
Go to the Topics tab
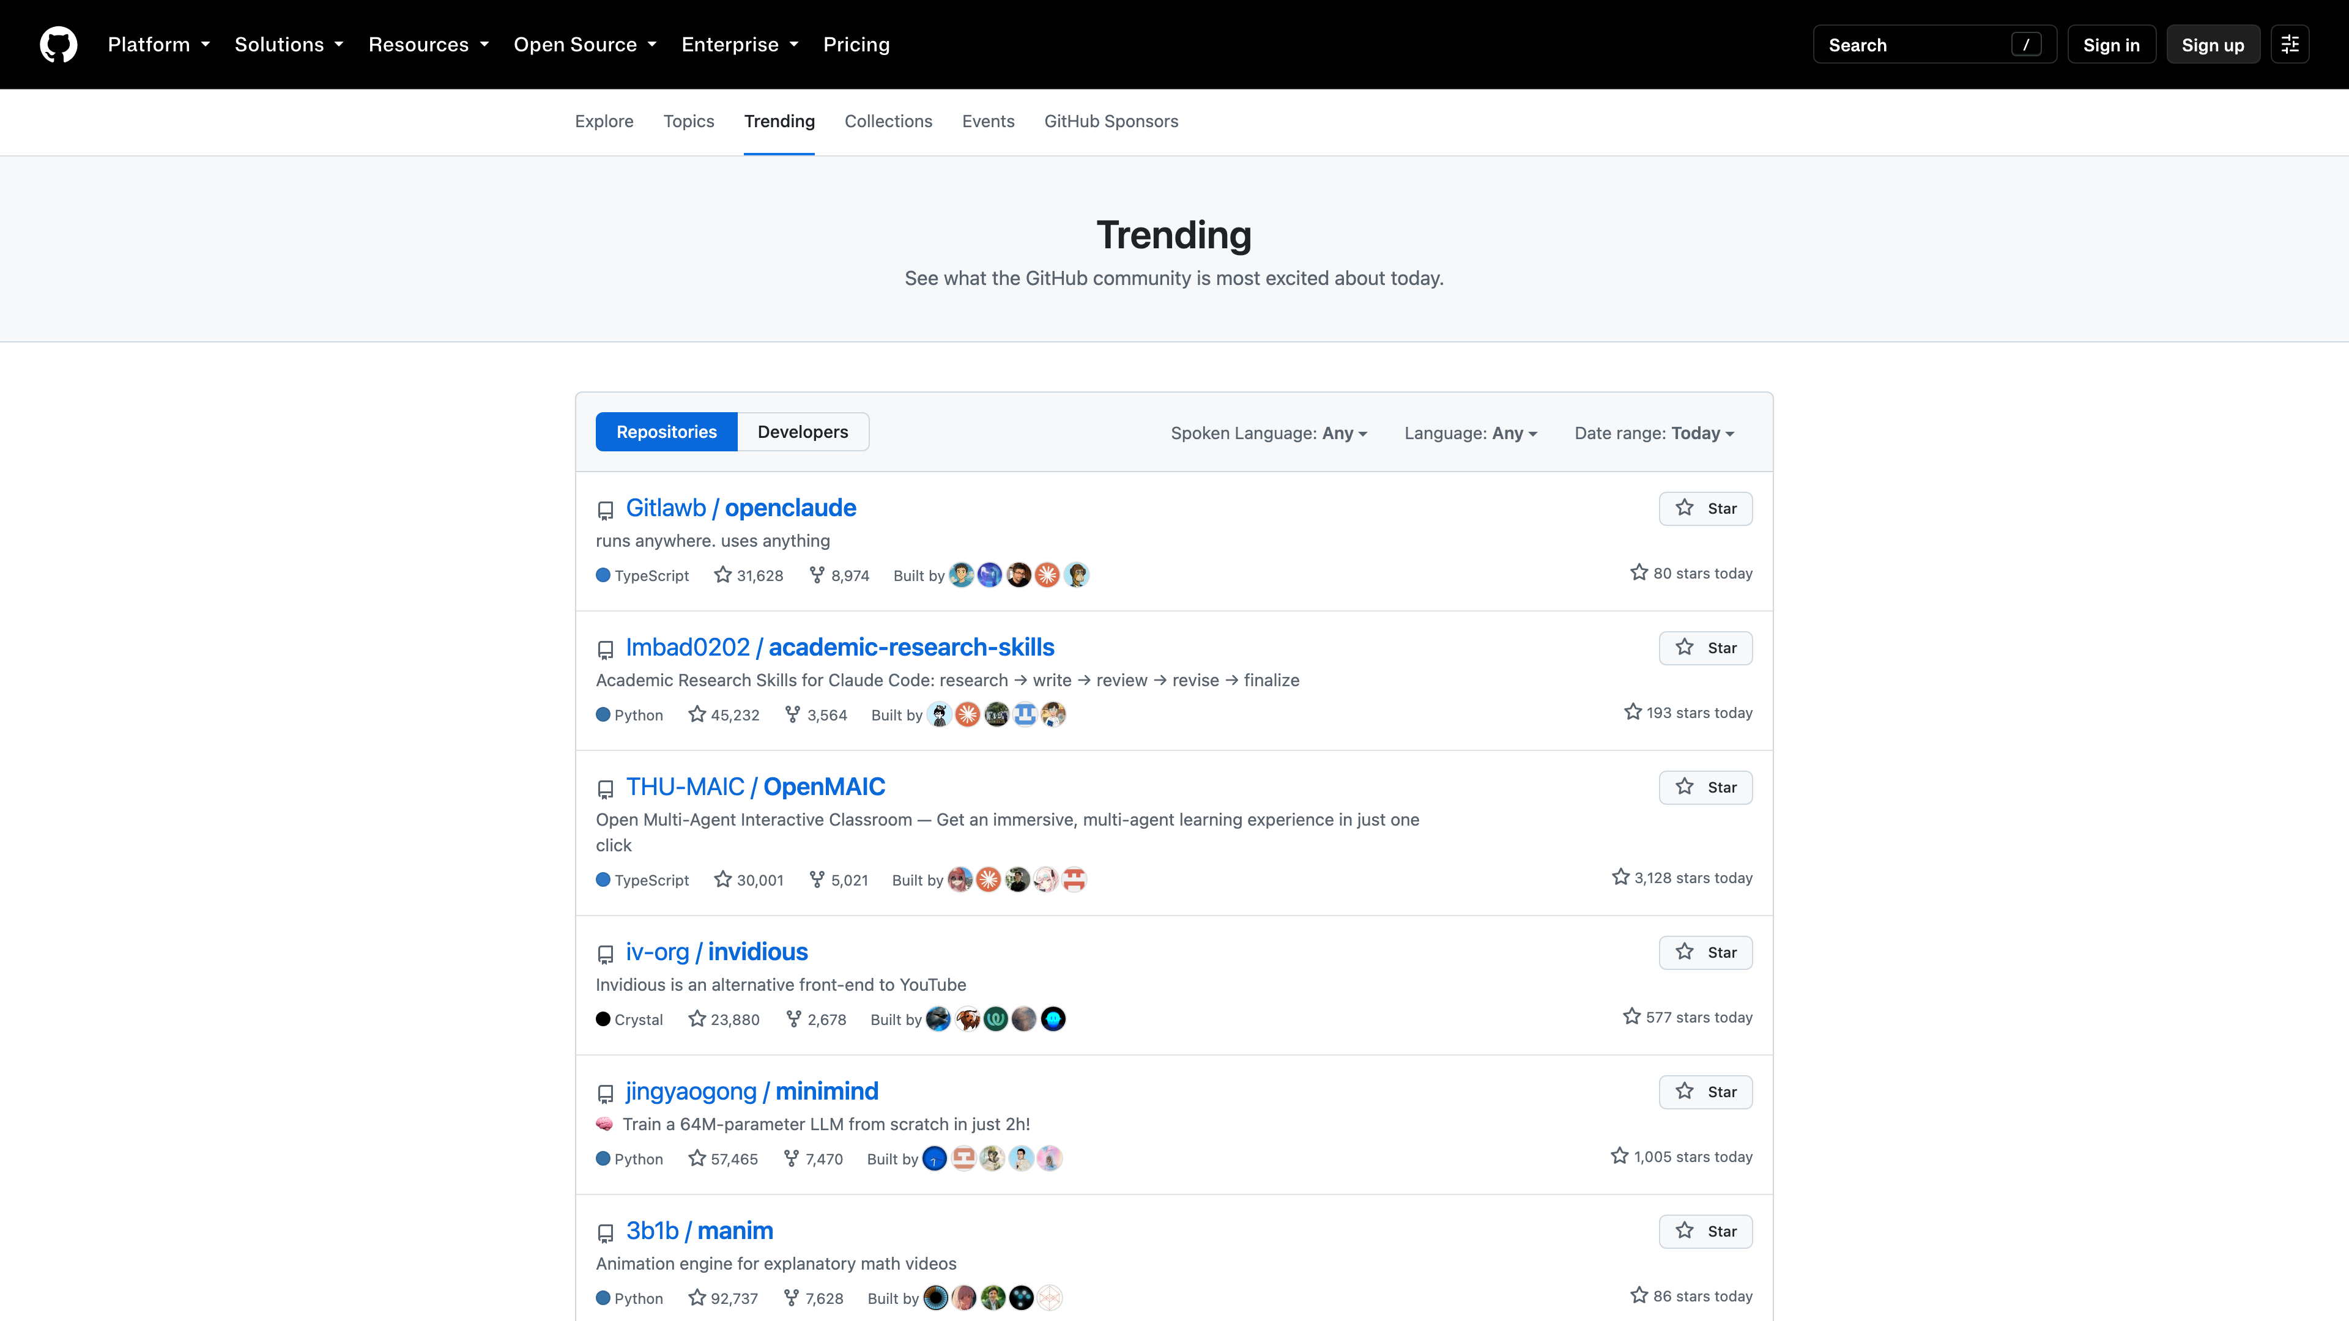point(688,121)
